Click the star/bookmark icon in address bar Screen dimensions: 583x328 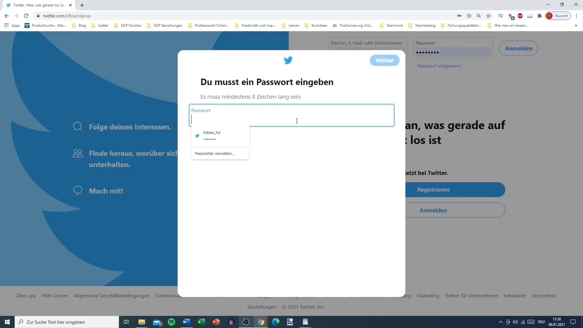pyautogui.click(x=489, y=15)
